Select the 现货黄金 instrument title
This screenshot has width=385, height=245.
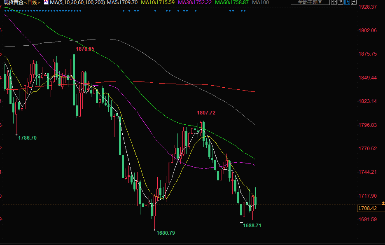[13, 2]
